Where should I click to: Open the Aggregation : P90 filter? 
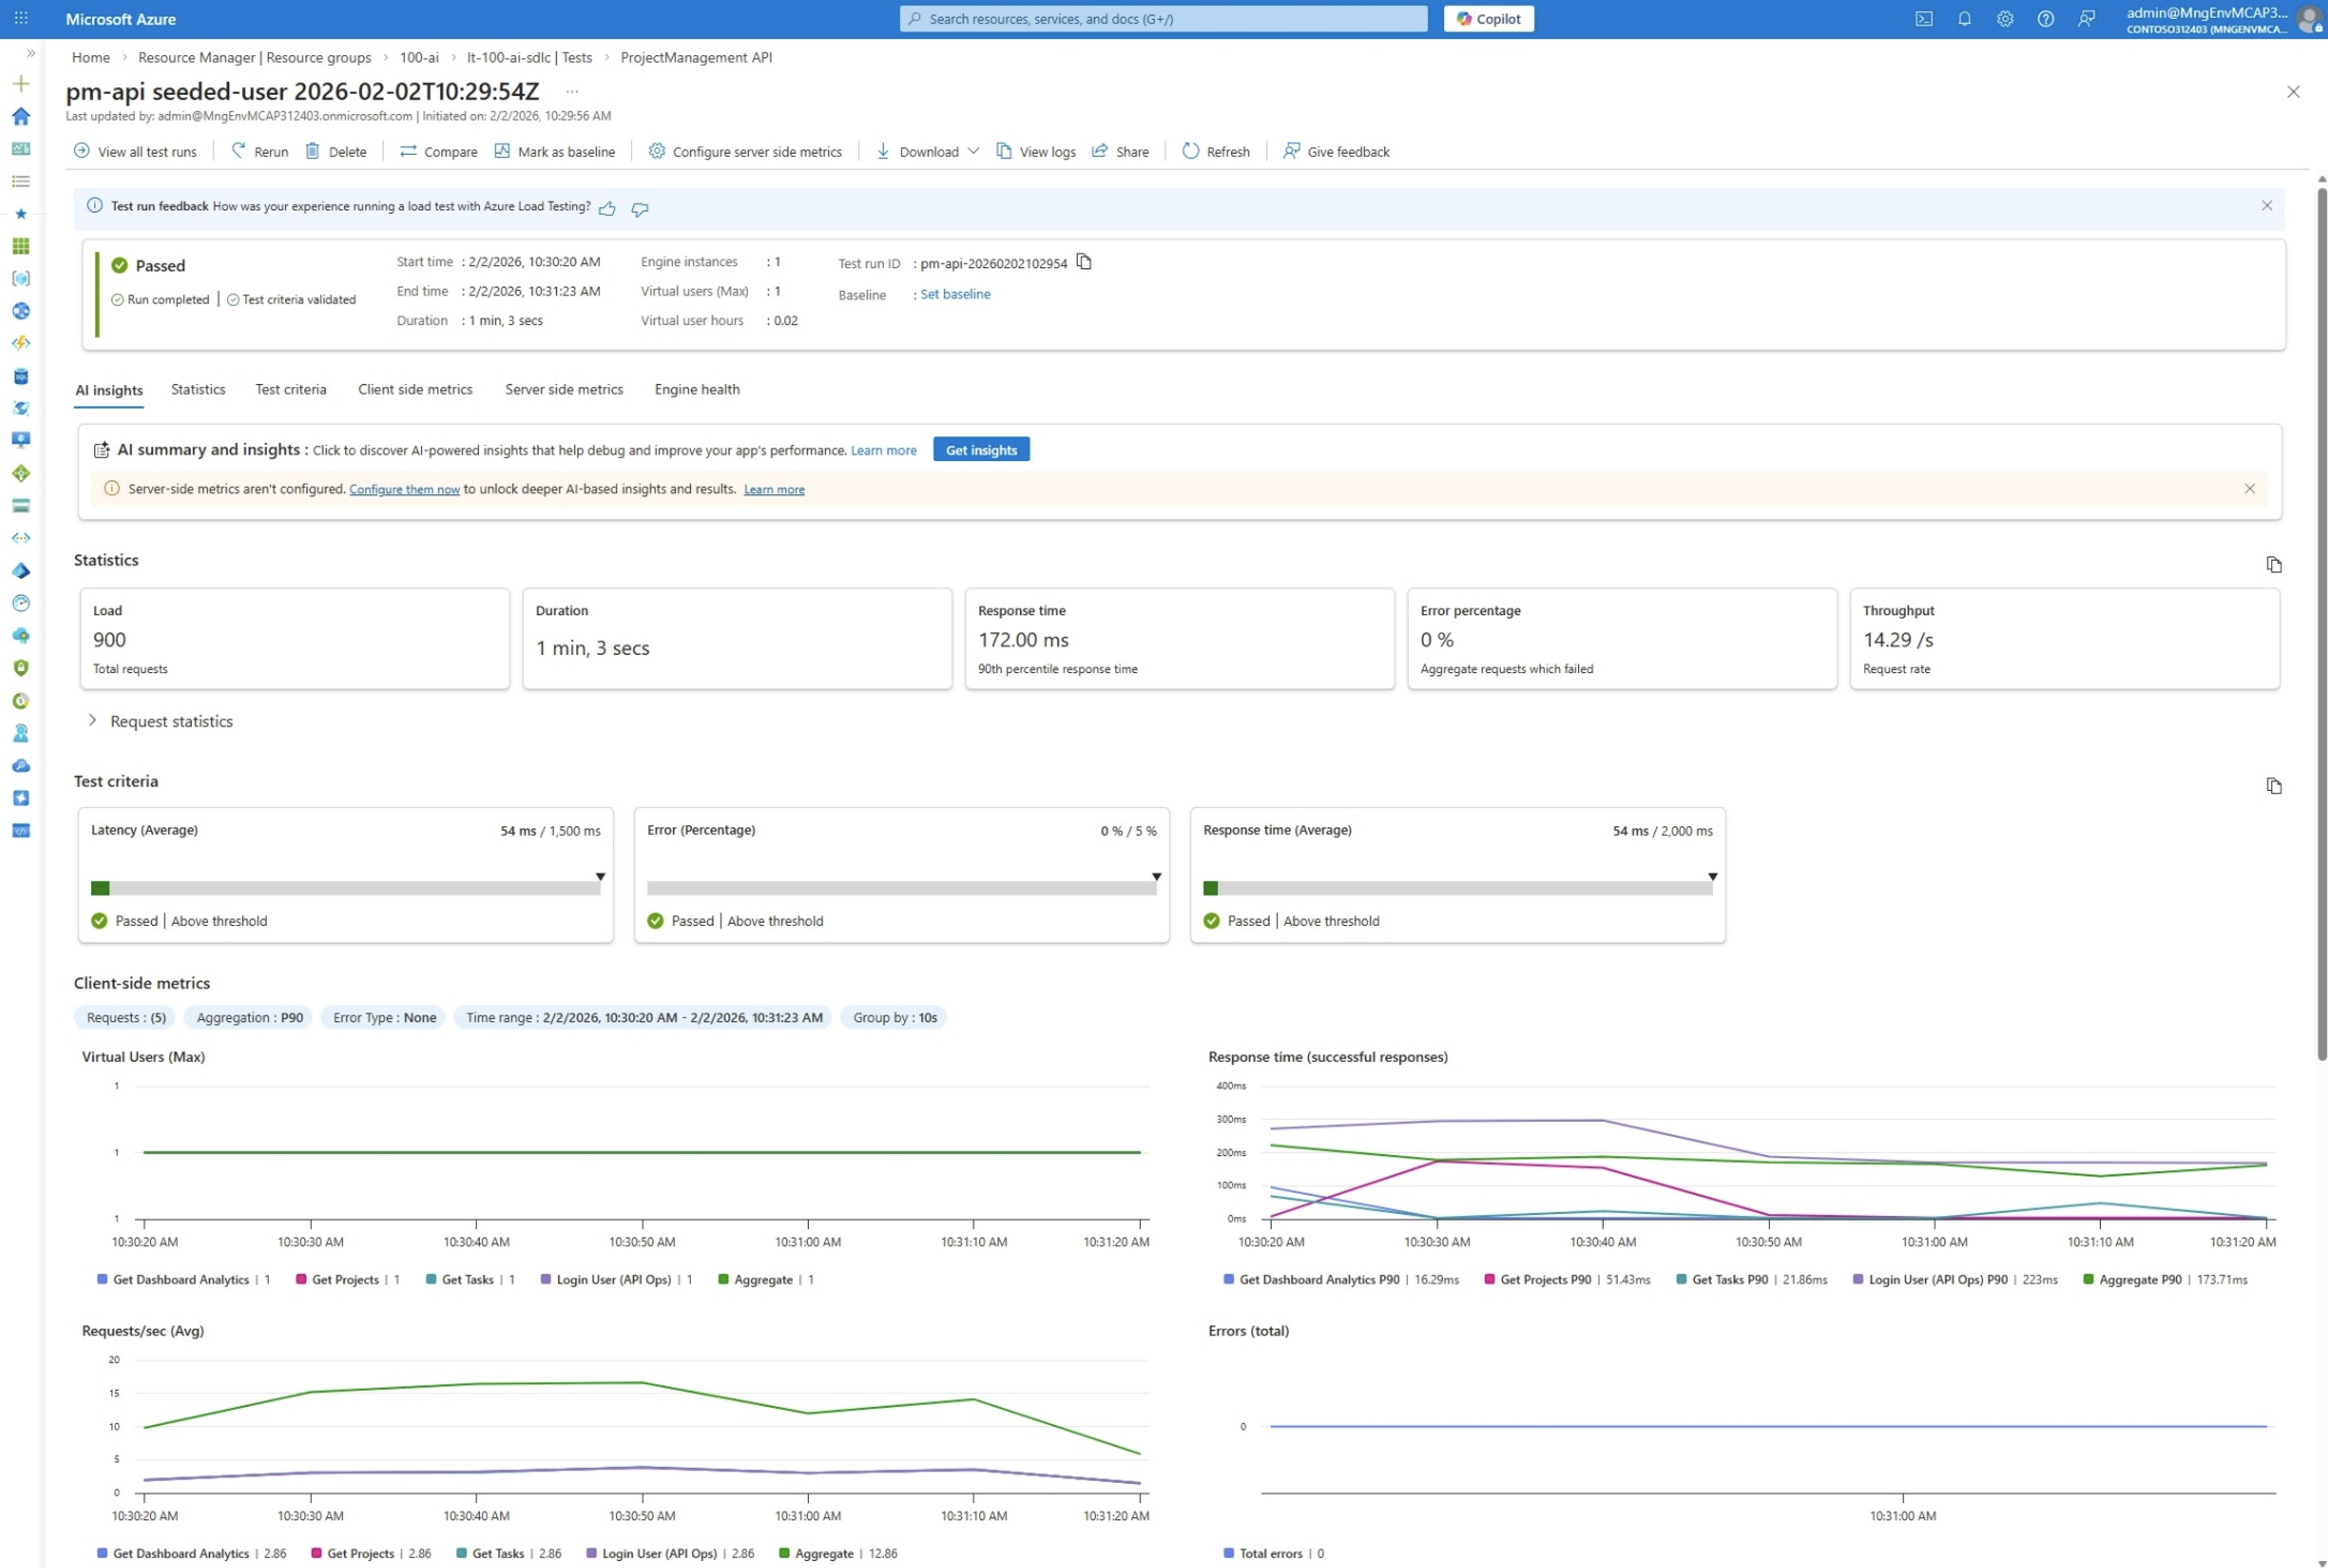click(x=249, y=1017)
